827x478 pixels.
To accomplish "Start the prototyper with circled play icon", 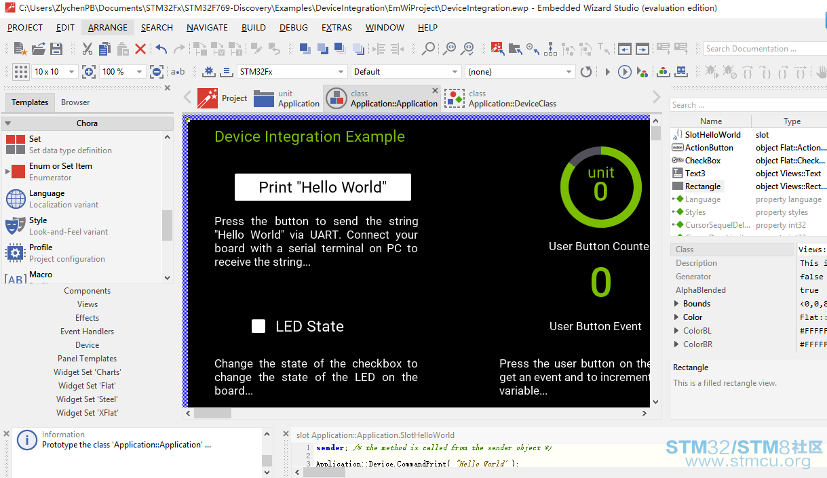I will click(625, 72).
